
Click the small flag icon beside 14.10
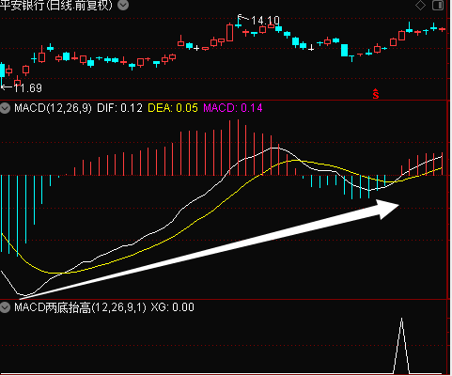point(241,17)
